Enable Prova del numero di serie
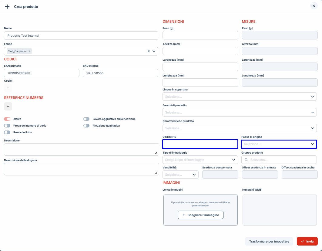322x251 pixels. click(7, 126)
